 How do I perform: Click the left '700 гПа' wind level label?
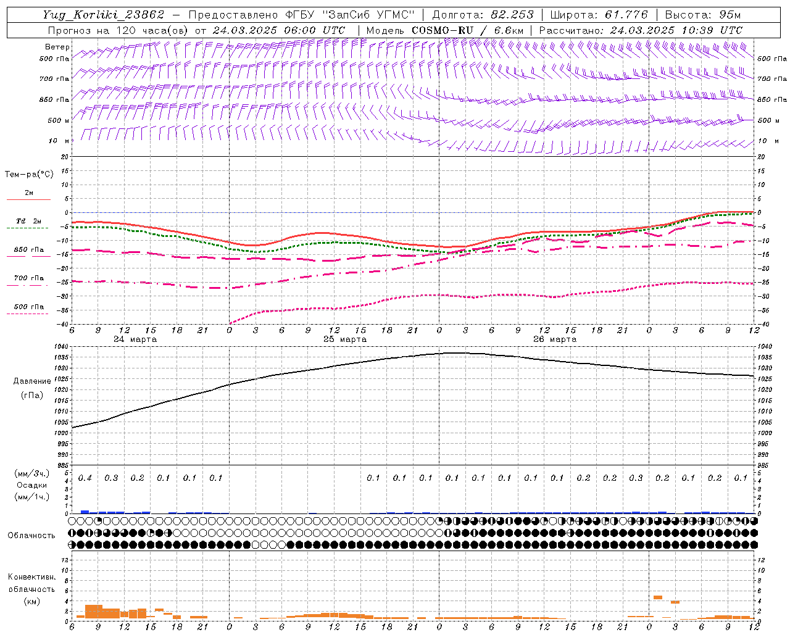point(54,79)
